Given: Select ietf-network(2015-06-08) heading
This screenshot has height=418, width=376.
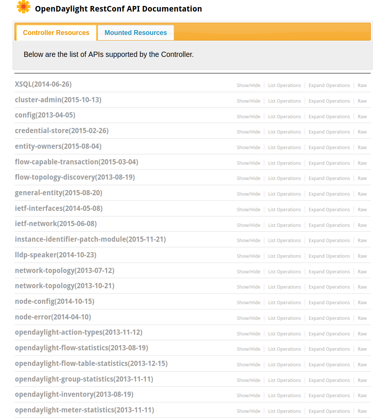Looking at the screenshot, I should click(x=56, y=224).
